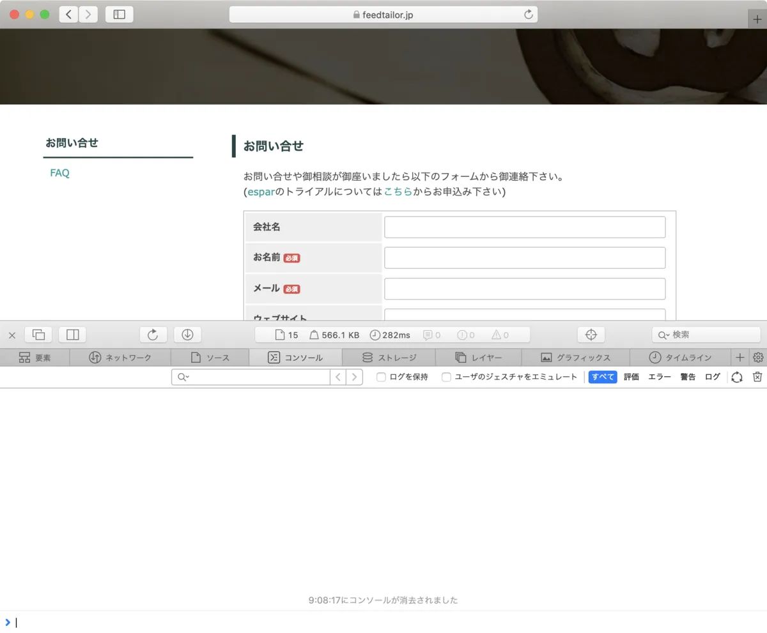Enable ユーザのジェスチャをエミュレート checkbox

pos(447,377)
